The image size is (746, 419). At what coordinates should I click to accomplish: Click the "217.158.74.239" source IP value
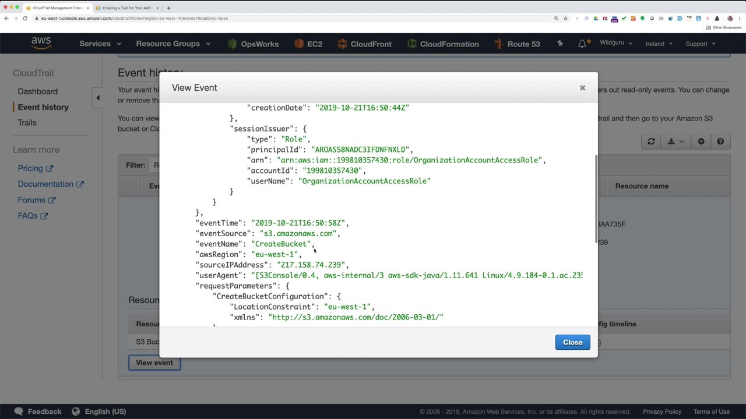(311, 265)
